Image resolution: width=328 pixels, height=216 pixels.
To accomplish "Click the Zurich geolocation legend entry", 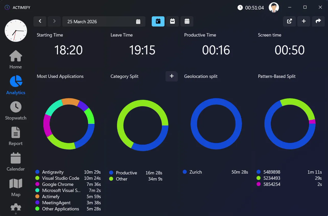I will [195, 172].
